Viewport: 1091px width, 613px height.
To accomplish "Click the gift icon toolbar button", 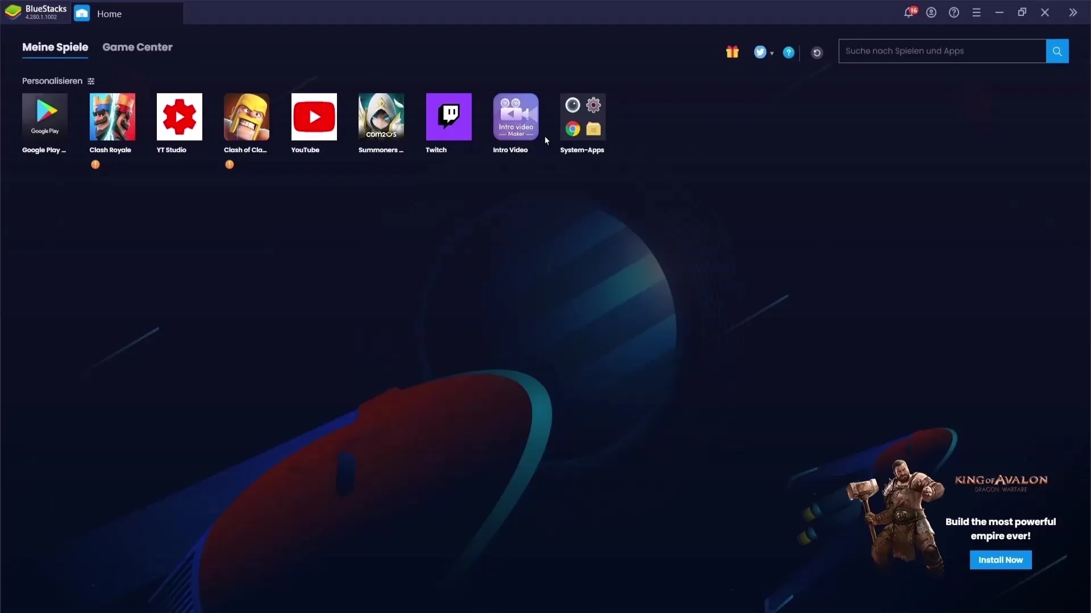I will (x=732, y=52).
